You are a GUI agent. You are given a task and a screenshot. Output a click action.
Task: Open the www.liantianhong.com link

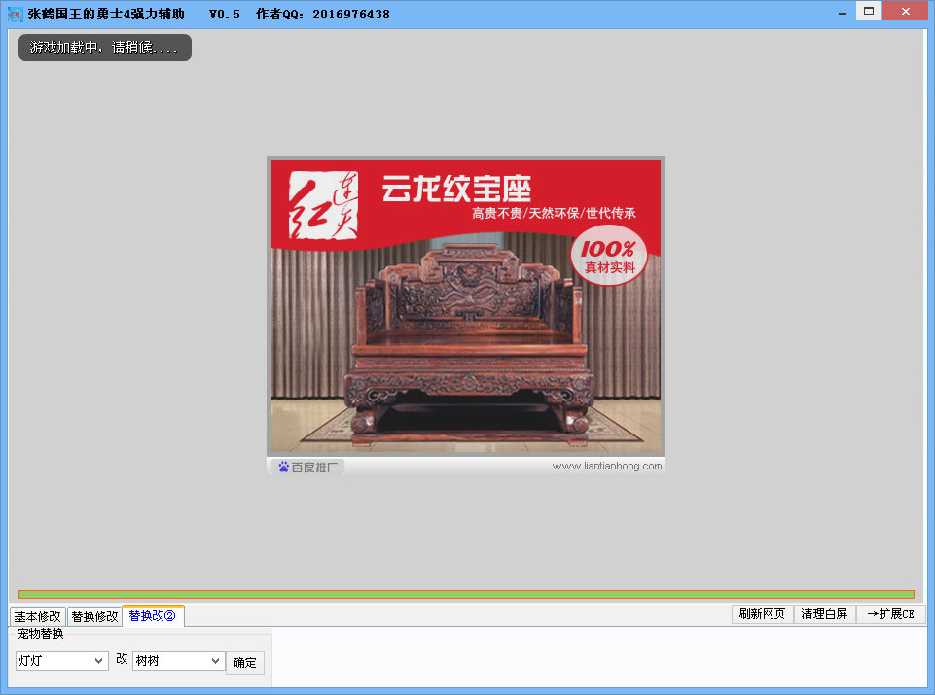point(606,466)
